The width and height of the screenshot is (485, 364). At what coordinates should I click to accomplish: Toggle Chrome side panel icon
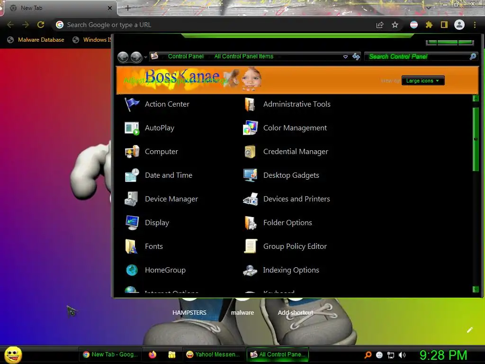click(x=444, y=25)
